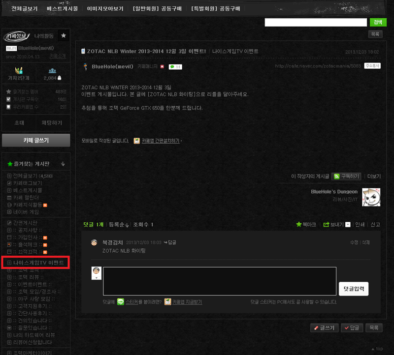The height and width of the screenshot is (355, 394).
Task: Click the 초대 button
Action: click(x=19, y=123)
